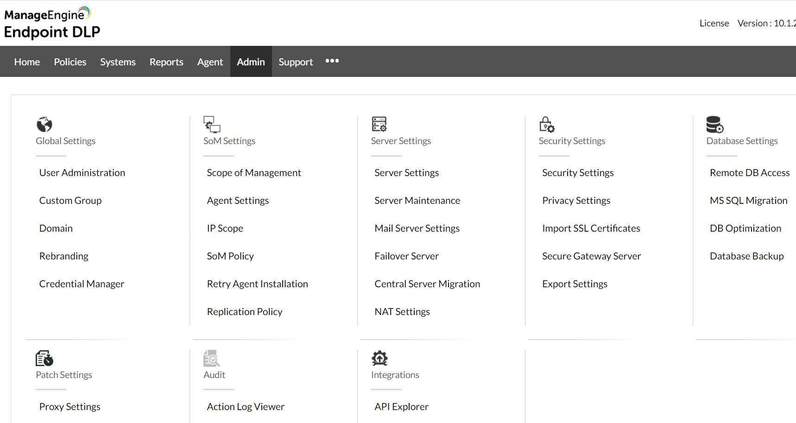Click the Server Settings rack icon
This screenshot has width=796, height=423.
[x=379, y=124]
